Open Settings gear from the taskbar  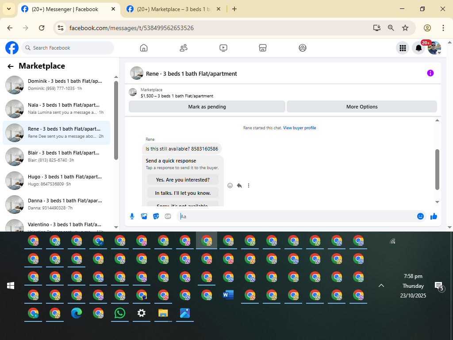pos(141,313)
